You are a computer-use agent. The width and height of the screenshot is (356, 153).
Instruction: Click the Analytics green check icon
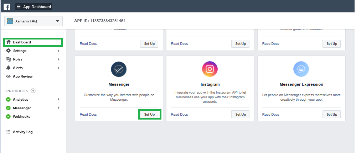[x=9, y=100]
